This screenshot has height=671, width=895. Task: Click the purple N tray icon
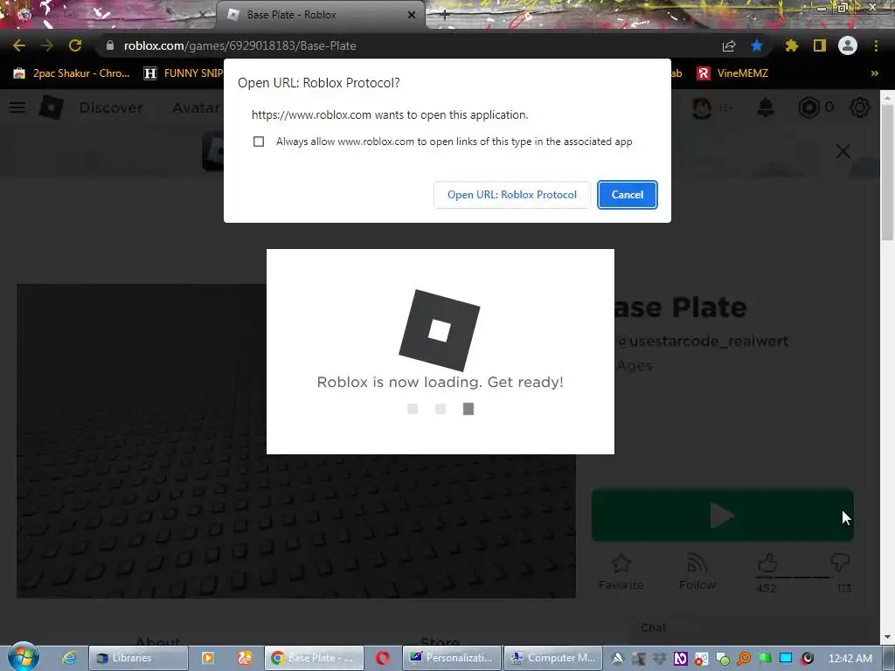(680, 659)
